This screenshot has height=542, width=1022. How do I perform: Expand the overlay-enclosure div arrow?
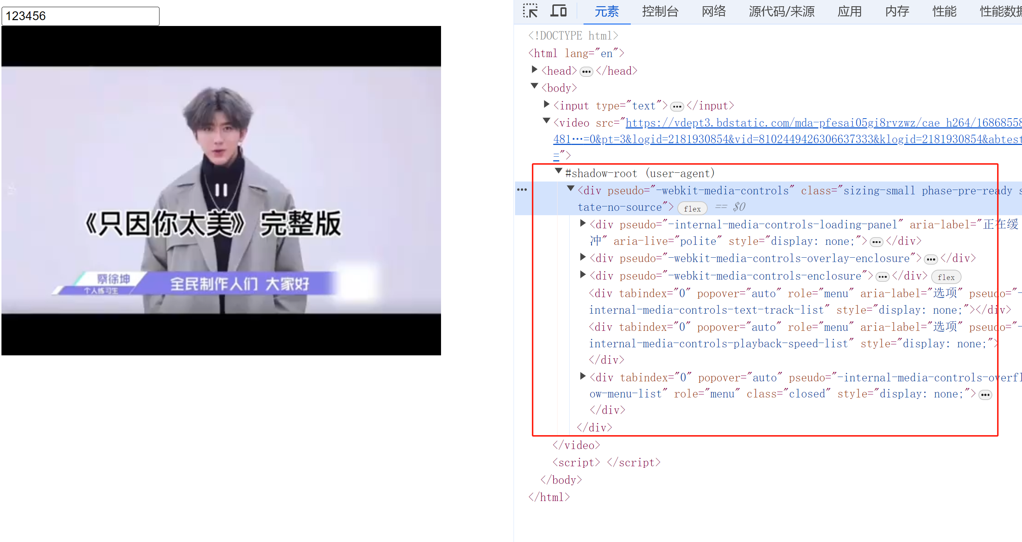point(582,257)
